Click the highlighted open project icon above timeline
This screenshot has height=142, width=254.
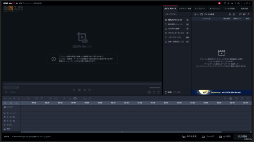click(x=231, y=98)
